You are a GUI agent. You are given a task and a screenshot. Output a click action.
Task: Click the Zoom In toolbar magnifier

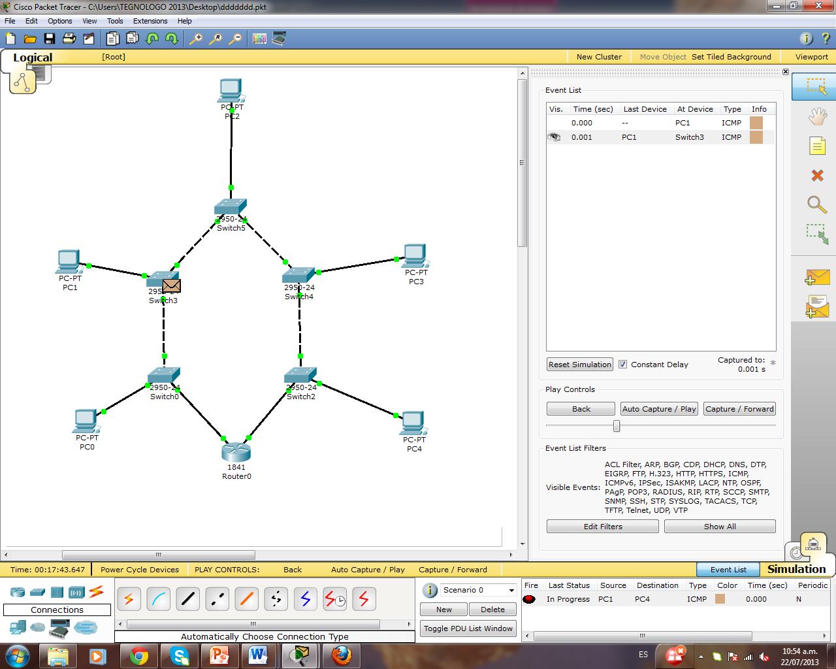click(195, 39)
